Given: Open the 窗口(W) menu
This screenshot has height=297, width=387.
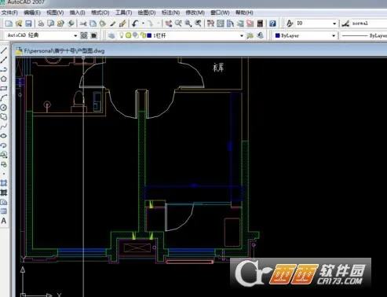Looking at the screenshot, I should (220, 13).
